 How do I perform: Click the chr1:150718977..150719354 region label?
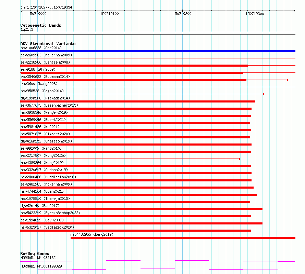point(46,7)
